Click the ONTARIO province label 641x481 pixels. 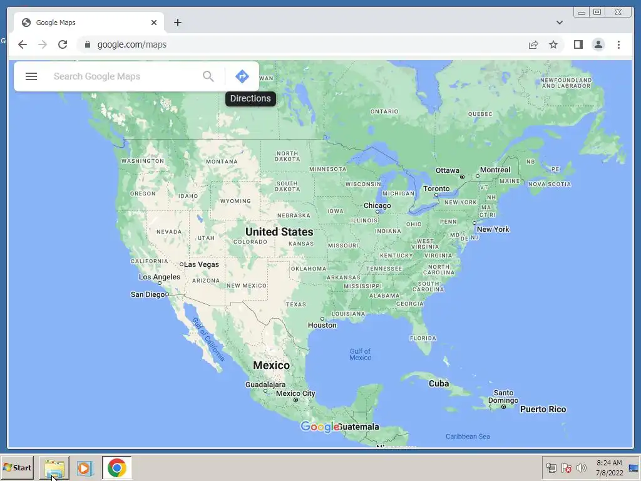coord(384,111)
